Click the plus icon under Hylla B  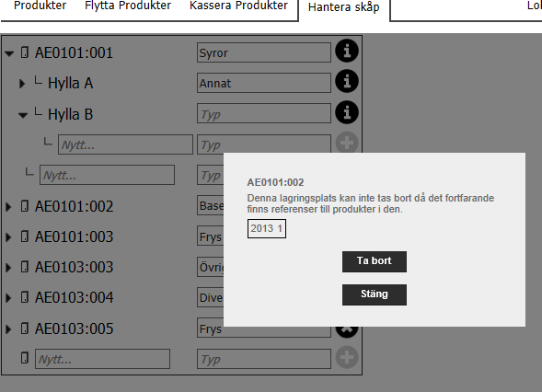click(x=347, y=142)
